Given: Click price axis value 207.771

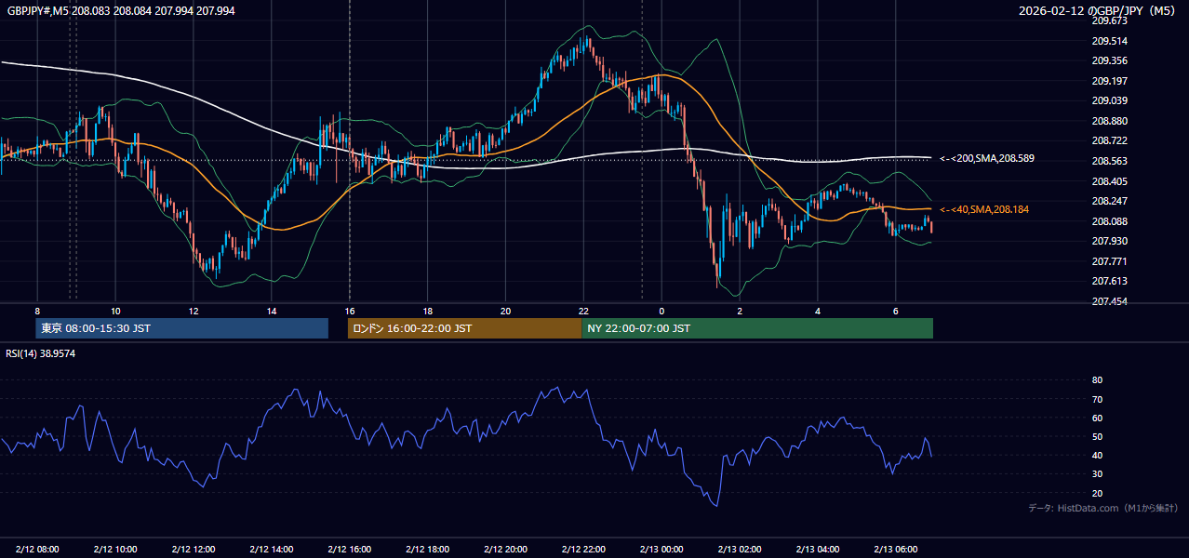Looking at the screenshot, I should point(1109,261).
